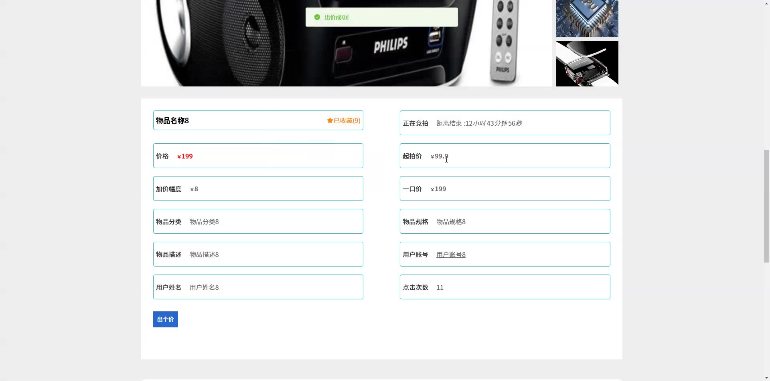Toggle the 已收藏(9) favorite label
Screen dimensions: 770x381
point(347,120)
